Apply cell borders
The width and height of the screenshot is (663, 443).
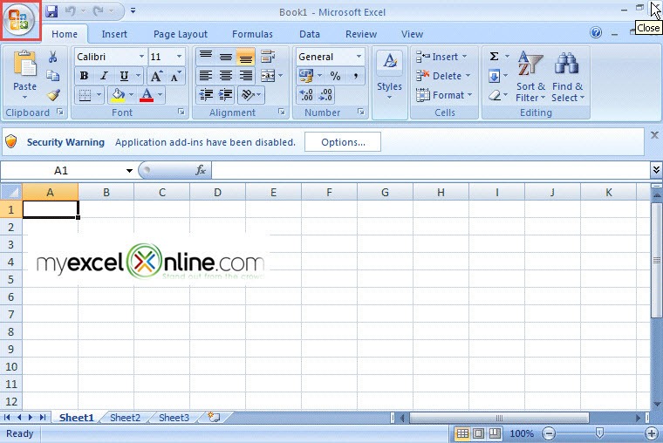(x=85, y=95)
